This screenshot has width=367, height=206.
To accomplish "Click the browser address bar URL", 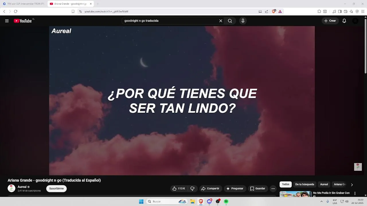I will (x=106, y=11).
